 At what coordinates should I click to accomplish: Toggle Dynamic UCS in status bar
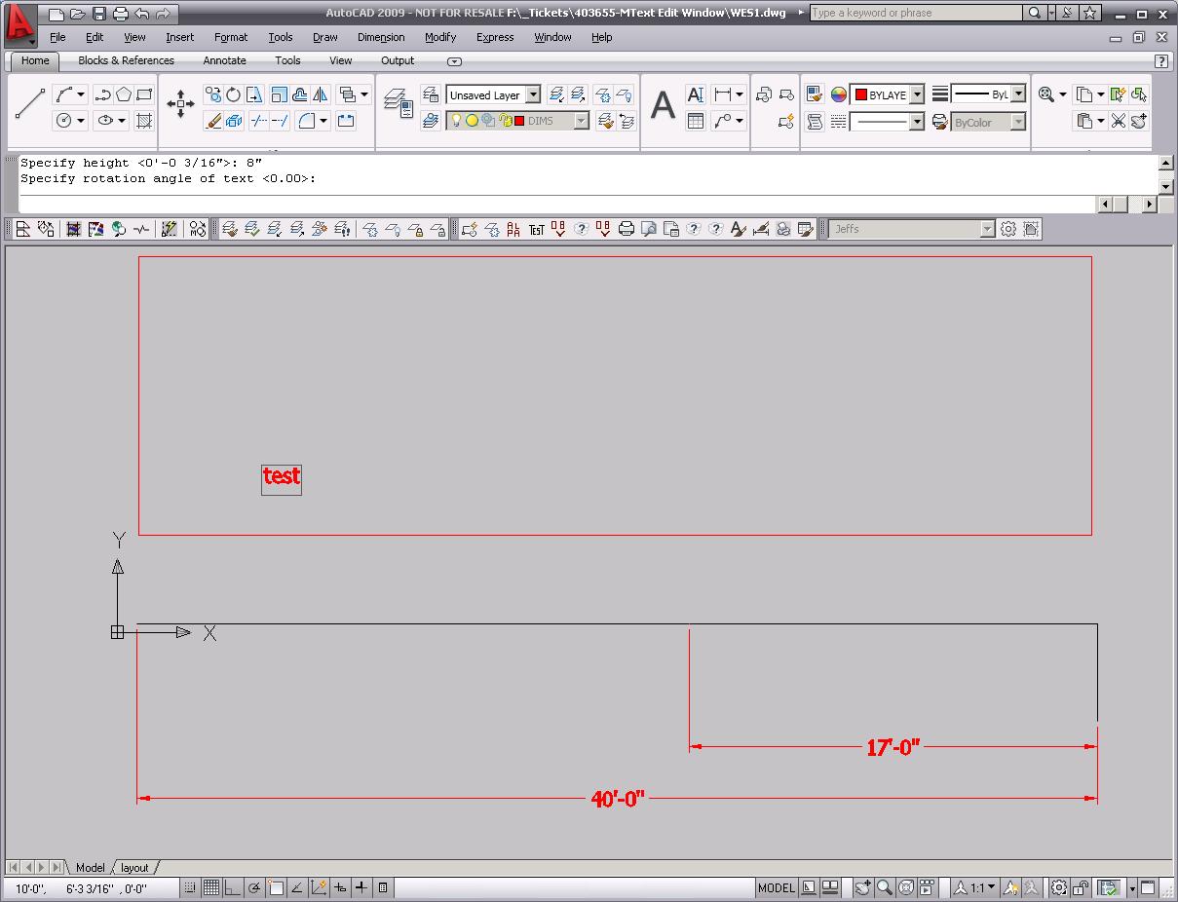319,887
